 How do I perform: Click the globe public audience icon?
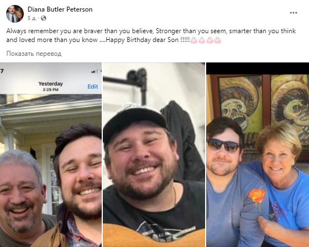(43, 18)
